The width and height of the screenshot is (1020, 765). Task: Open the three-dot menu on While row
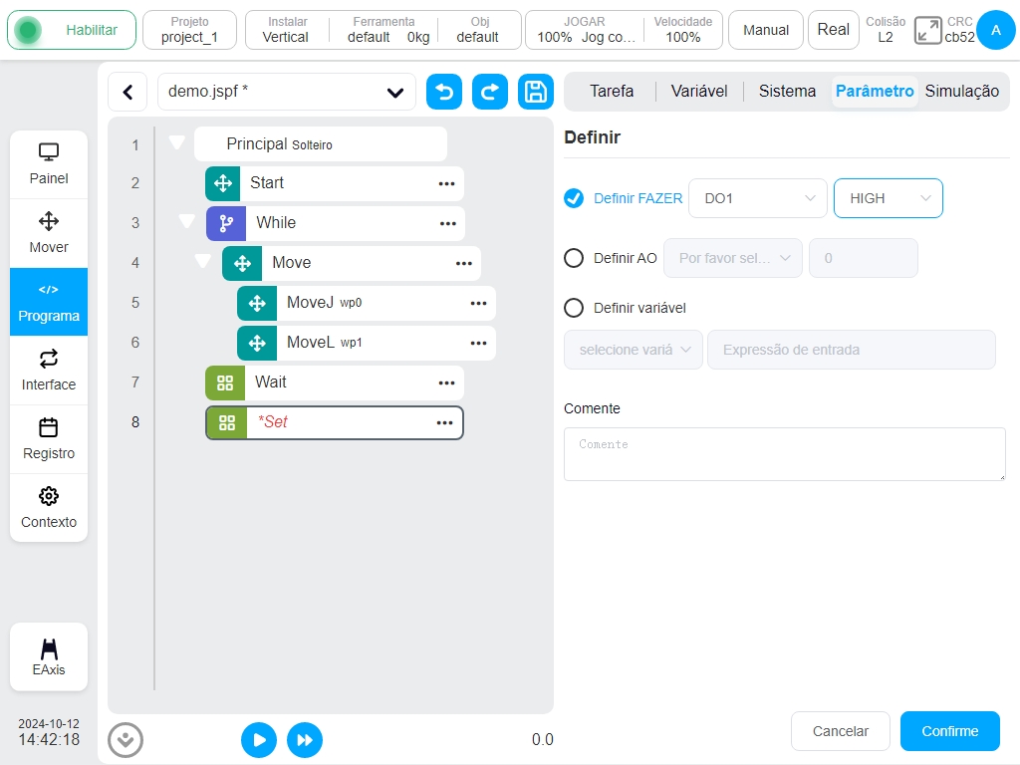(447, 223)
